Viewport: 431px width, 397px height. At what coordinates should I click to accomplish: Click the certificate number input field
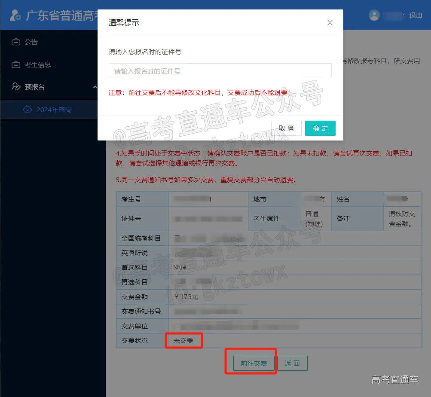click(x=220, y=70)
